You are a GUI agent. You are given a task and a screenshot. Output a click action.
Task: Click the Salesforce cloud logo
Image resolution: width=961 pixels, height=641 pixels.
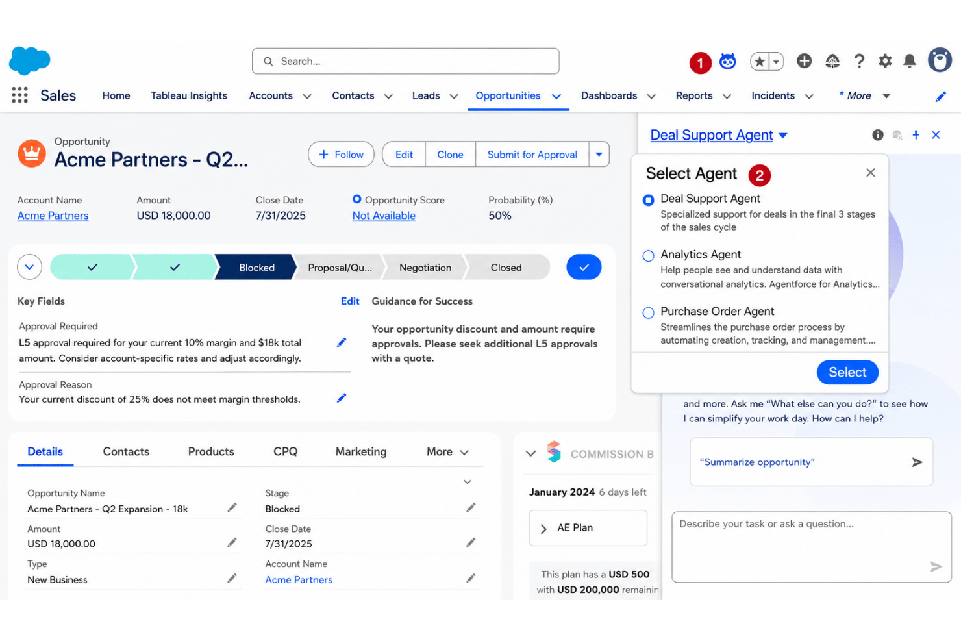click(29, 61)
